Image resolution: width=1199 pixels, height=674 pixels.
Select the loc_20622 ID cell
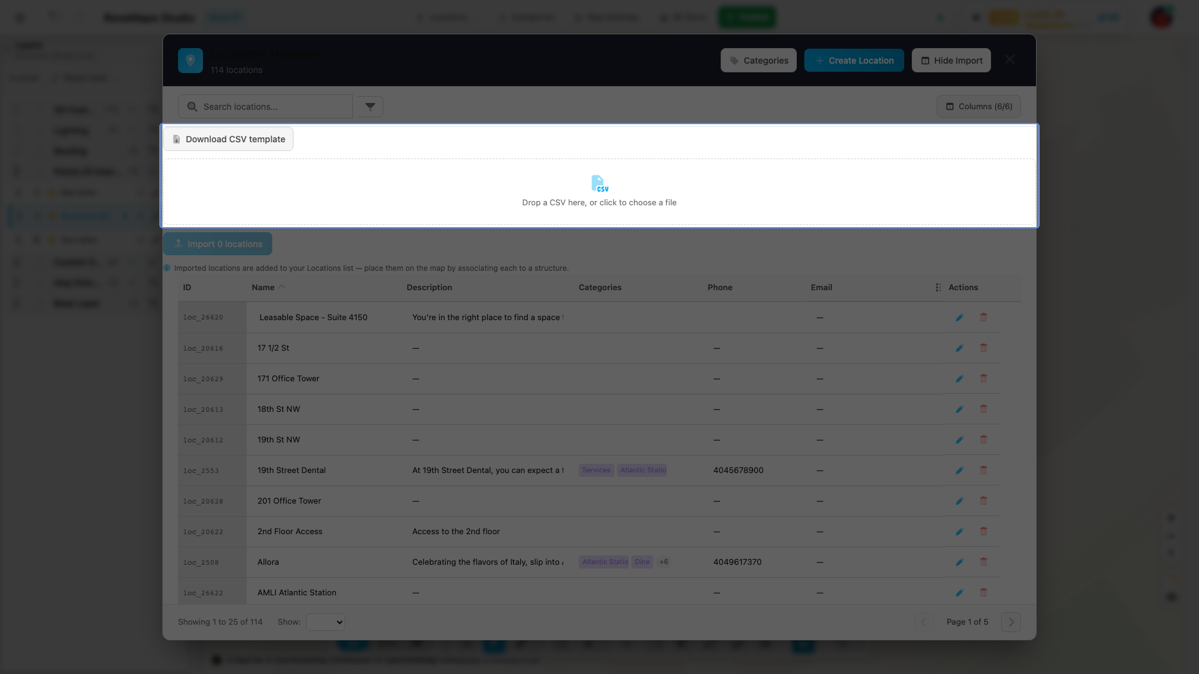(212, 532)
